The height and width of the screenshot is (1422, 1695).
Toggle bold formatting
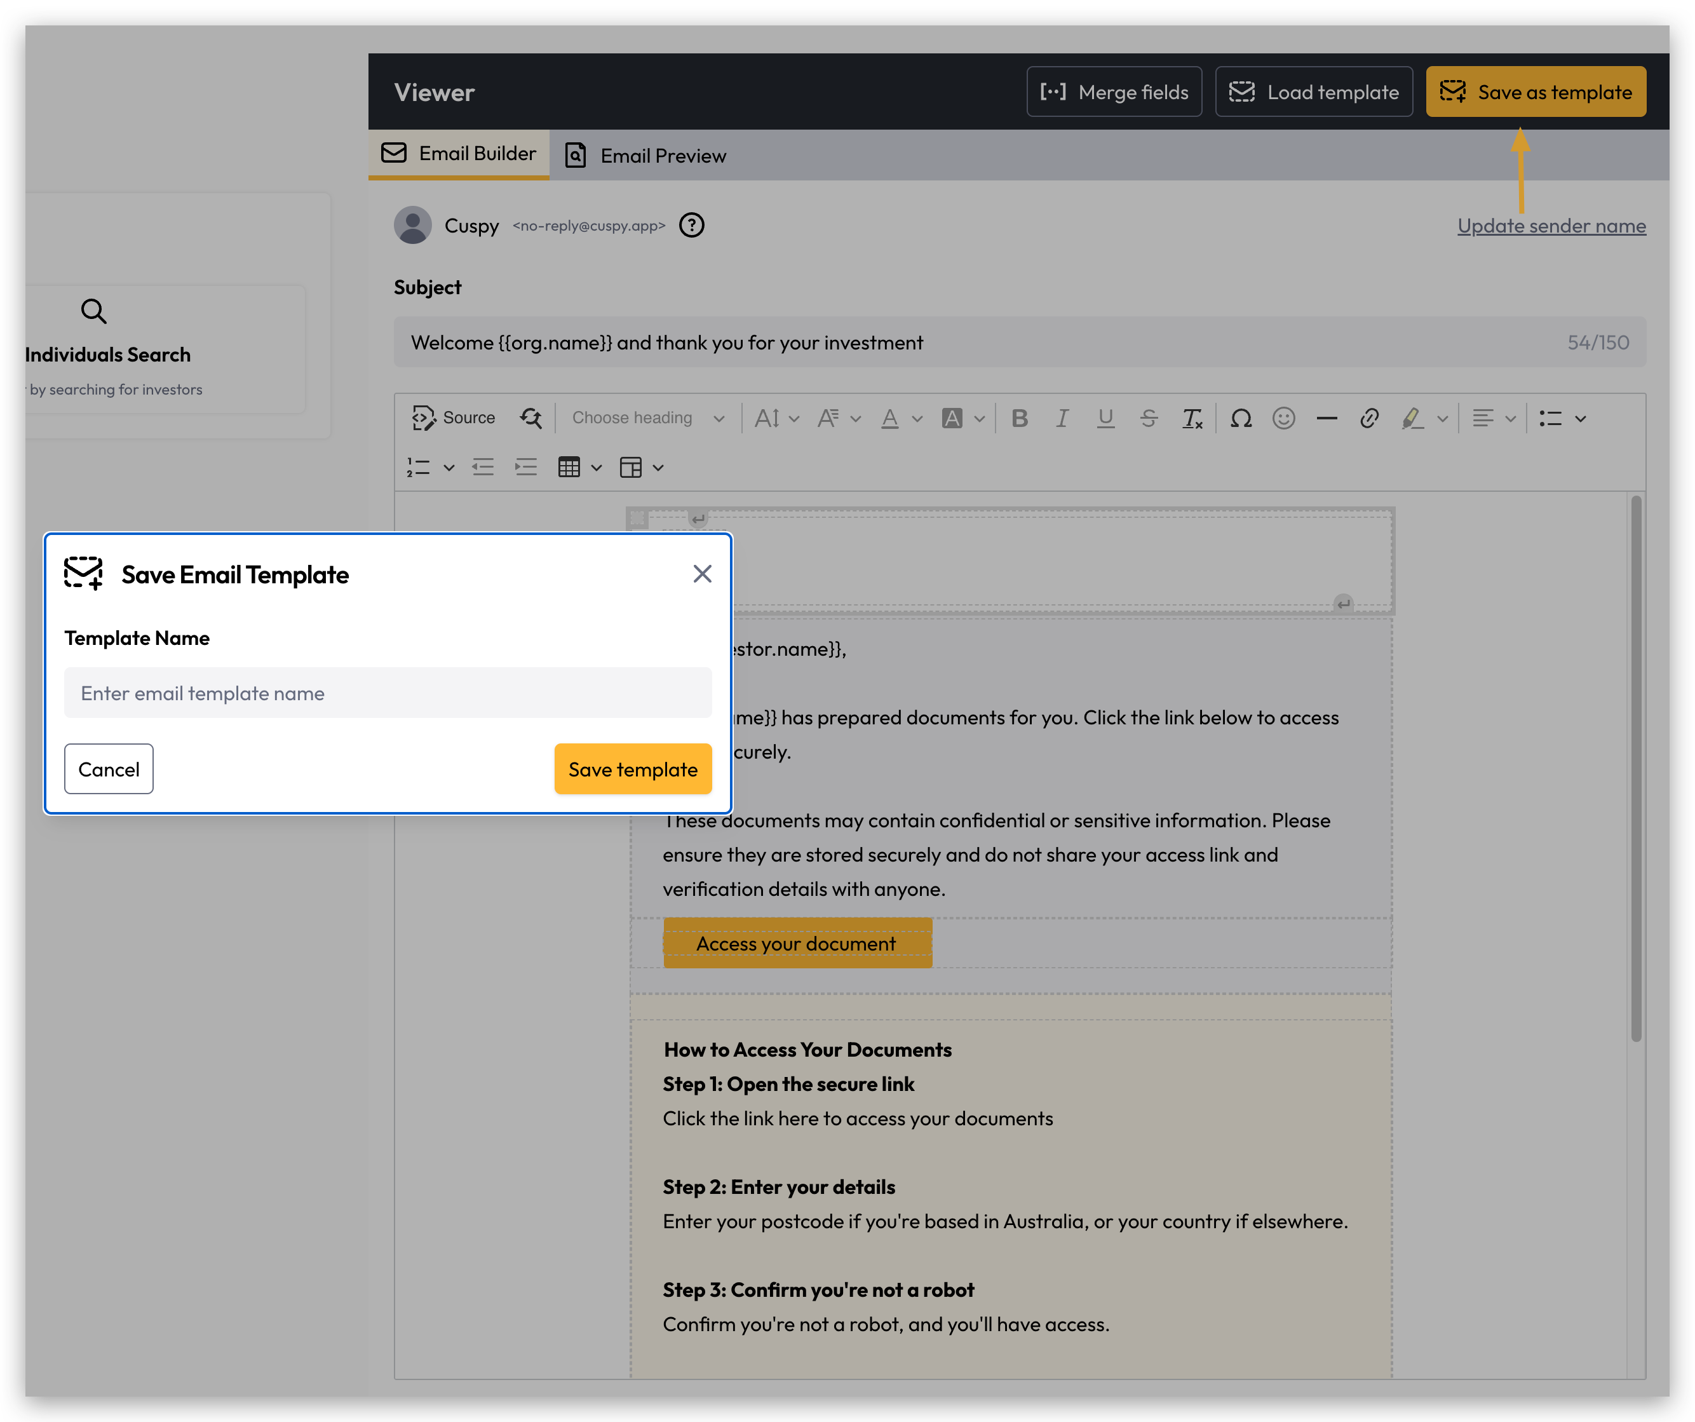coord(1020,418)
